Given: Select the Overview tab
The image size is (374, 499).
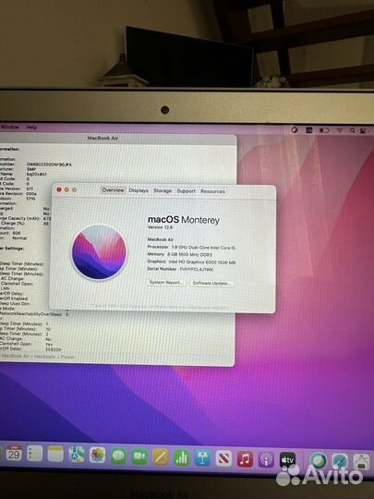Looking at the screenshot, I should [x=113, y=190].
